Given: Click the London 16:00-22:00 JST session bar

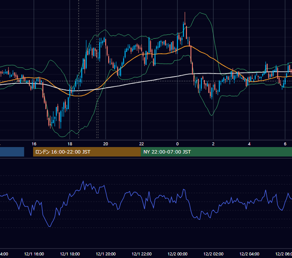Looking at the screenshot, I should click(x=87, y=152).
